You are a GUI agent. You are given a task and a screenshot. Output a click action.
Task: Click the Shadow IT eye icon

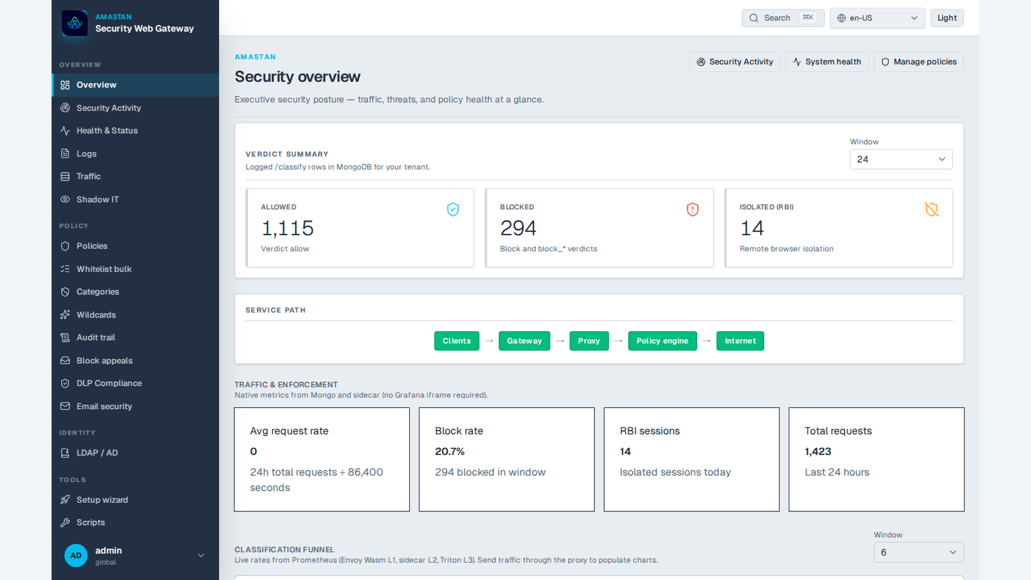point(65,199)
